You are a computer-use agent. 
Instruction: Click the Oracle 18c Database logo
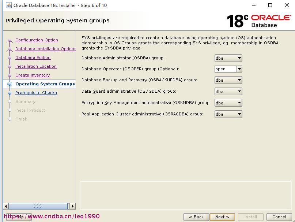tap(259, 21)
